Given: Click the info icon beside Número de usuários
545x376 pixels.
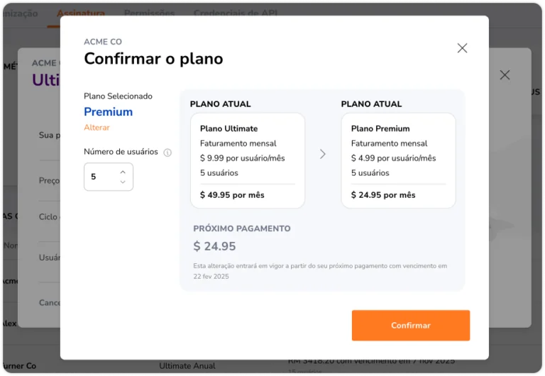Looking at the screenshot, I should 167,153.
